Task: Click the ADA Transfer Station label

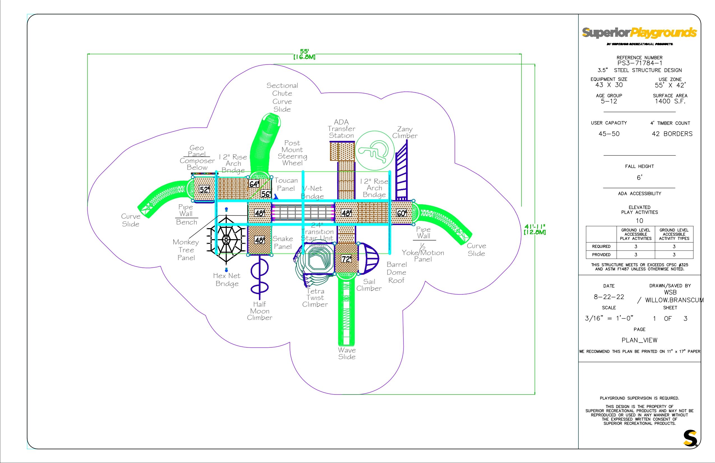Action: pyautogui.click(x=341, y=129)
